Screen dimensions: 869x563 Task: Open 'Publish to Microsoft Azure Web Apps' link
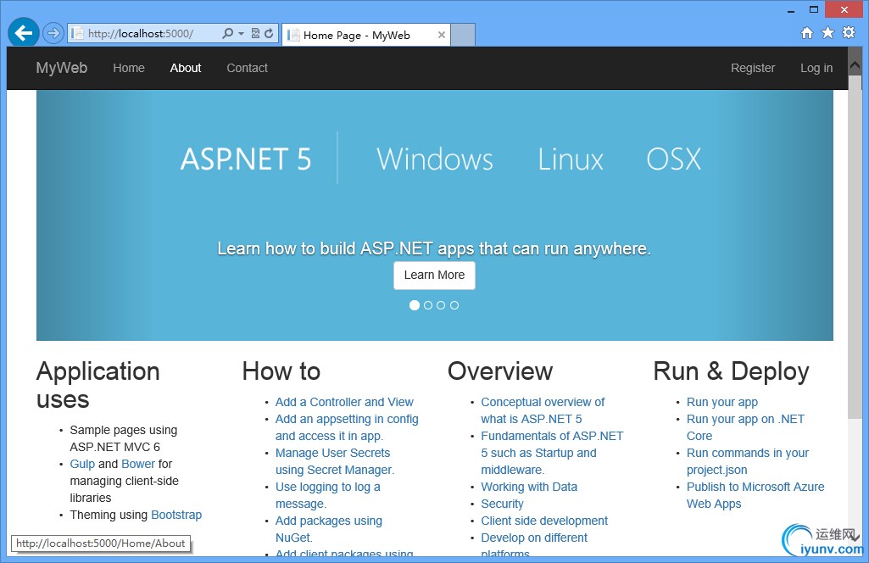click(x=755, y=495)
